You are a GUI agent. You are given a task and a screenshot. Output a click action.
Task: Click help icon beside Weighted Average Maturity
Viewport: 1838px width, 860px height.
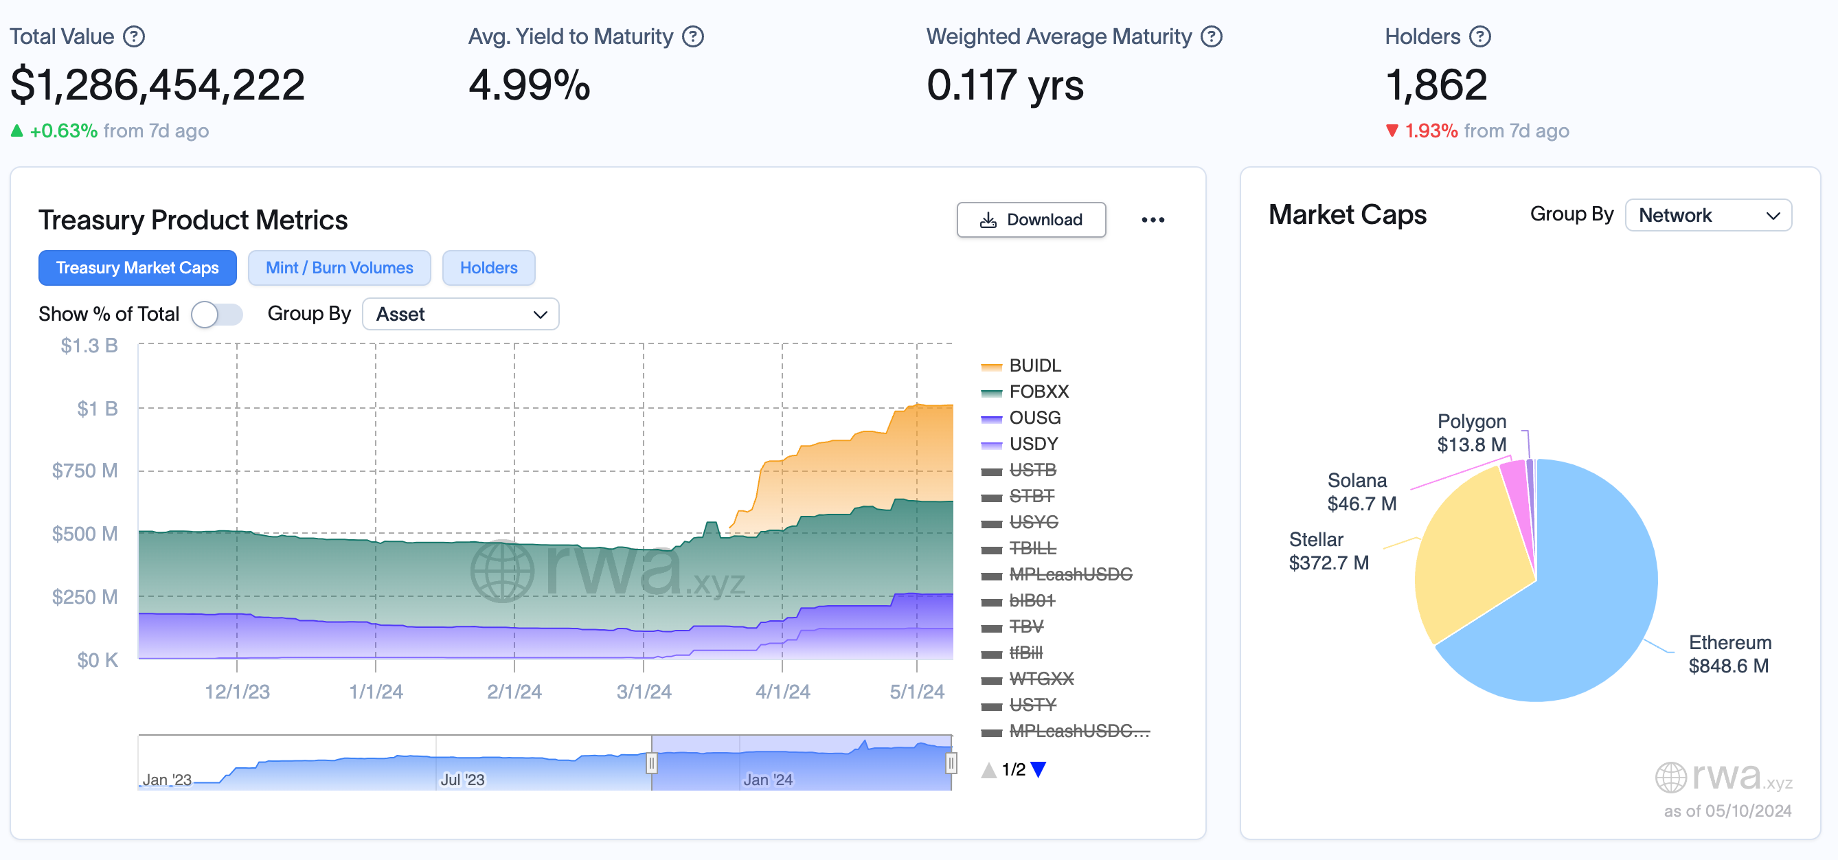(x=1212, y=36)
